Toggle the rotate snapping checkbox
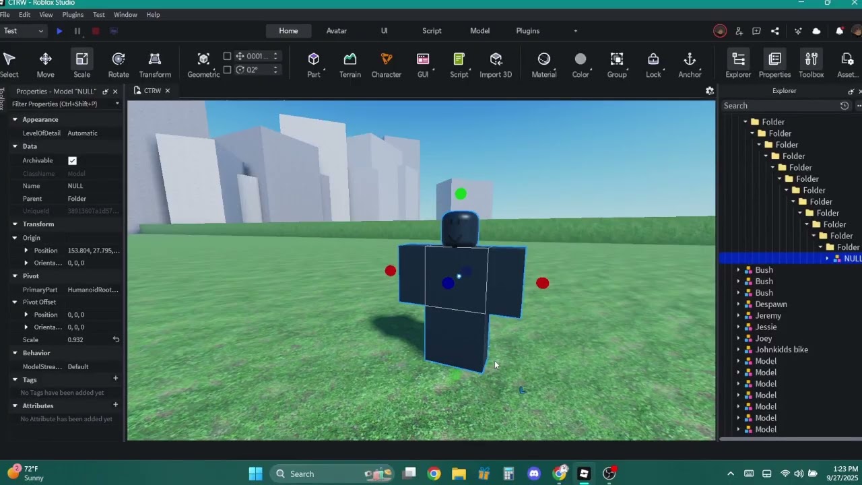This screenshot has width=862, height=485. (227, 69)
